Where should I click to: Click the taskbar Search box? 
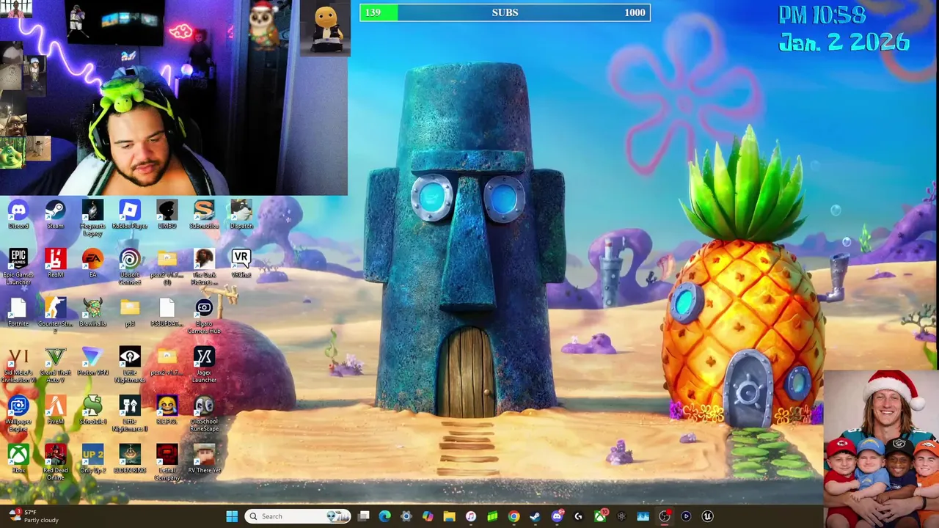(297, 516)
